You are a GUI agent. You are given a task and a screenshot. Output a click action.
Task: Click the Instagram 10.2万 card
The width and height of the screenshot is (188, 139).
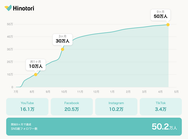click(116, 107)
